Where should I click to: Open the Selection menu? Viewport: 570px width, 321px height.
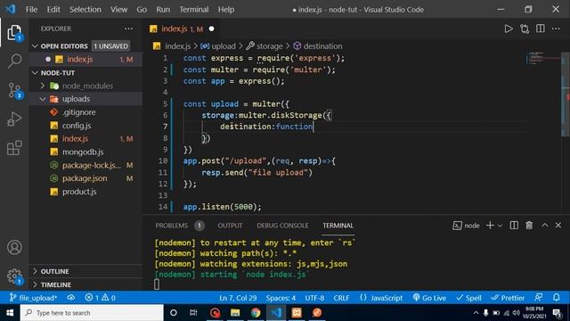pos(85,10)
